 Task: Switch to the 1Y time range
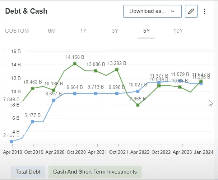tap(83, 31)
